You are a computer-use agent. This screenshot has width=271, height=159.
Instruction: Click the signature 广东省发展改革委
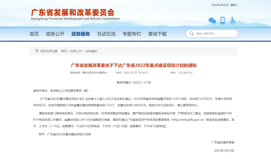(223, 143)
